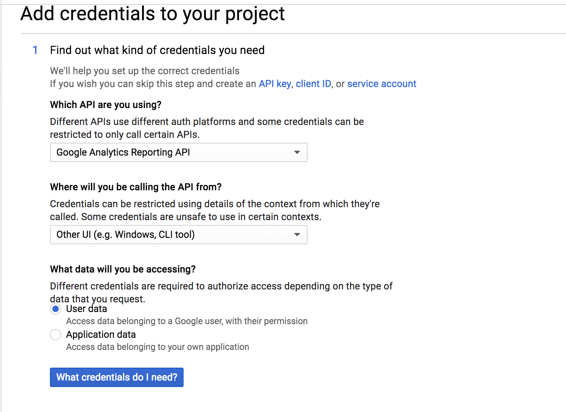This screenshot has height=412, width=566.
Task: Click the Application data option label
Action: click(101, 335)
